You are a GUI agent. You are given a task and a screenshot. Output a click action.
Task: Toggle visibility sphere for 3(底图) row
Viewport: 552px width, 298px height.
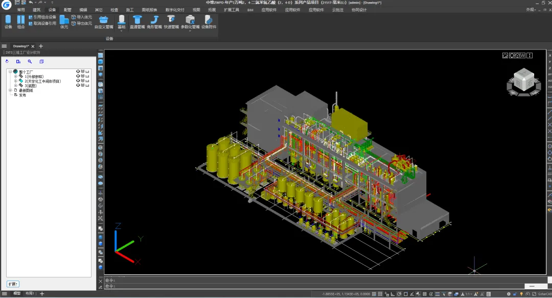(x=78, y=85)
